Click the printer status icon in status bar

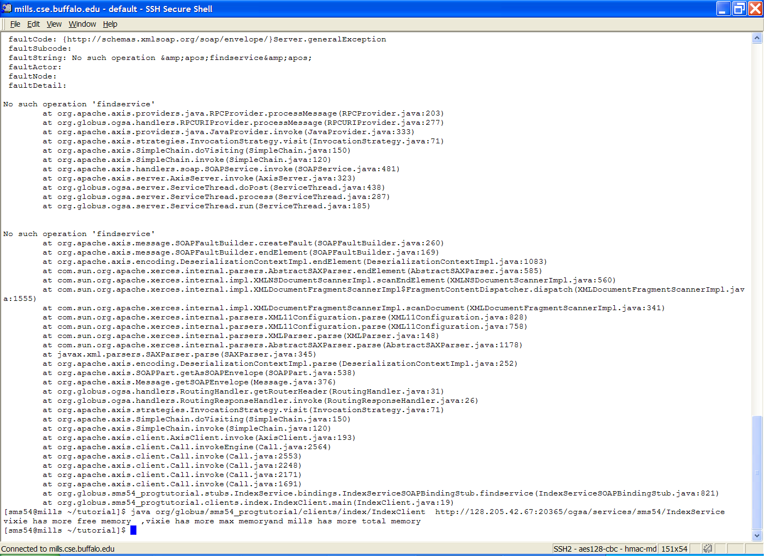tap(708, 548)
